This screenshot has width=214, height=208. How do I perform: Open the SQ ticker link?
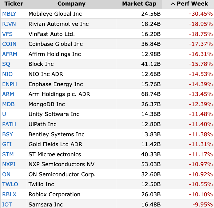coord(6,64)
